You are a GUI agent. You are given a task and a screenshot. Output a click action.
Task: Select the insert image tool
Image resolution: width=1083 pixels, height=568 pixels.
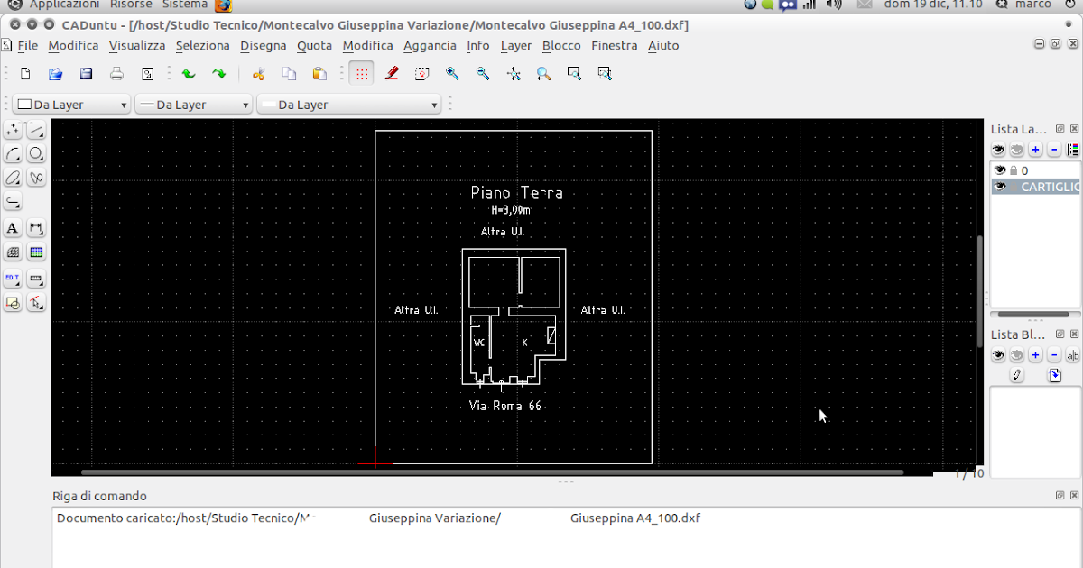[x=36, y=252]
